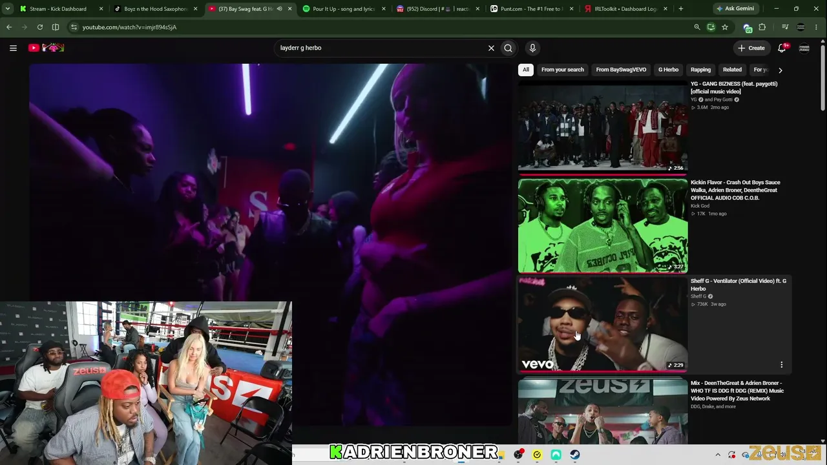Show hidden system tray icons
This screenshot has height=465, width=827.
[x=717, y=455]
